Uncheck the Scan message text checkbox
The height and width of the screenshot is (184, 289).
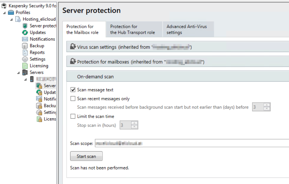(73, 90)
